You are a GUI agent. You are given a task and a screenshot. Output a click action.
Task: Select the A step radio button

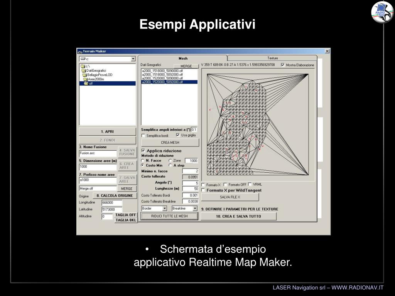click(170, 165)
